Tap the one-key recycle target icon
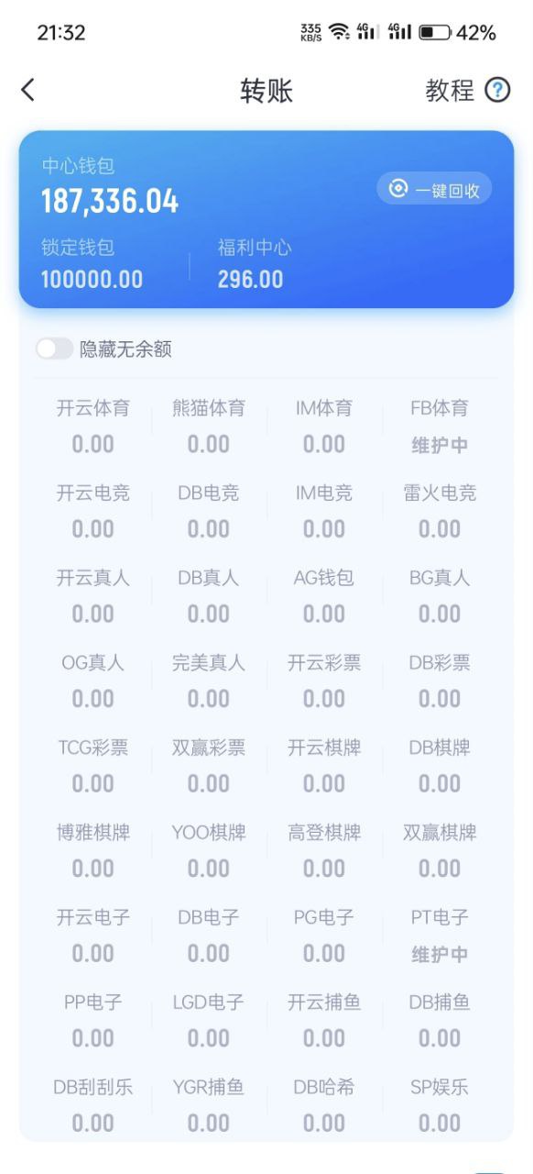The image size is (533, 1174). (397, 189)
